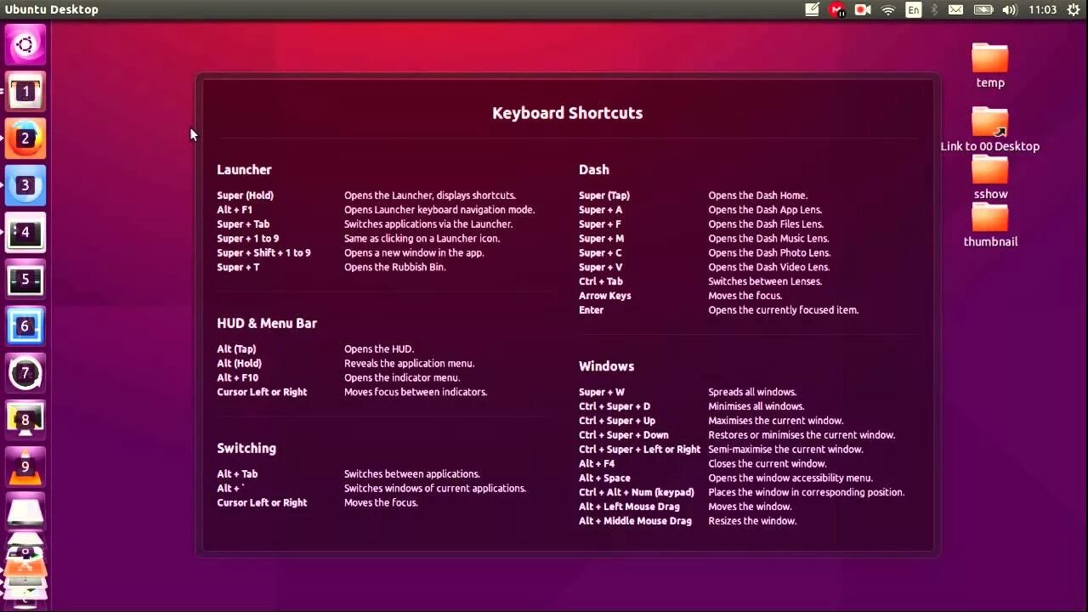Select the temp folder on desktop
Viewport: 1088px width, 612px height.
pyautogui.click(x=990, y=65)
